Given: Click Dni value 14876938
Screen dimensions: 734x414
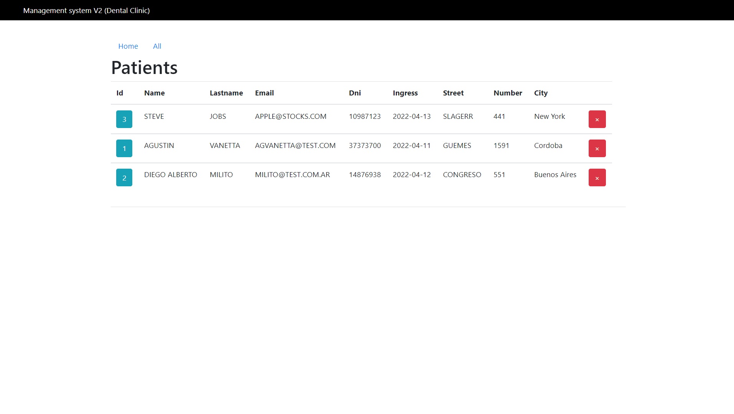Looking at the screenshot, I should click(x=365, y=174).
